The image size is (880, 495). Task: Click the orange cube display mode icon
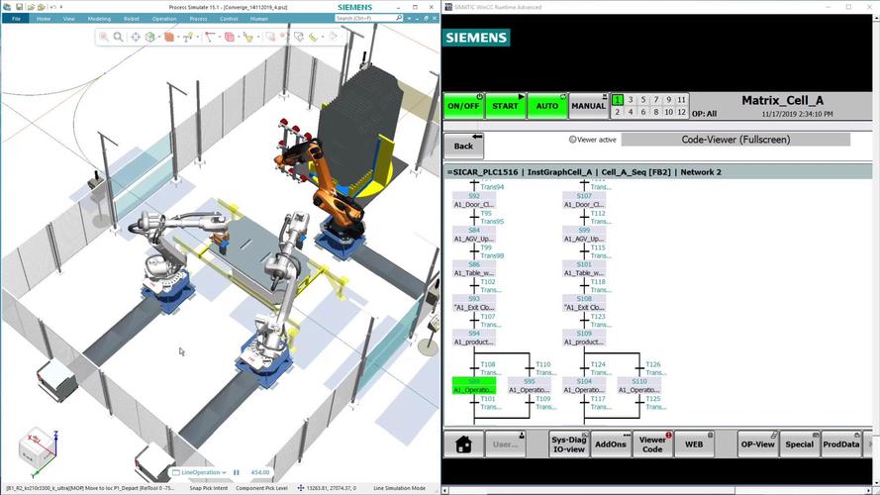pos(169,37)
